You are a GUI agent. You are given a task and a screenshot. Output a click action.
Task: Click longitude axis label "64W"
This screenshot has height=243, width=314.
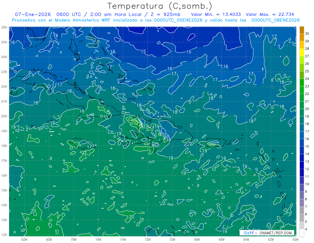246,239
